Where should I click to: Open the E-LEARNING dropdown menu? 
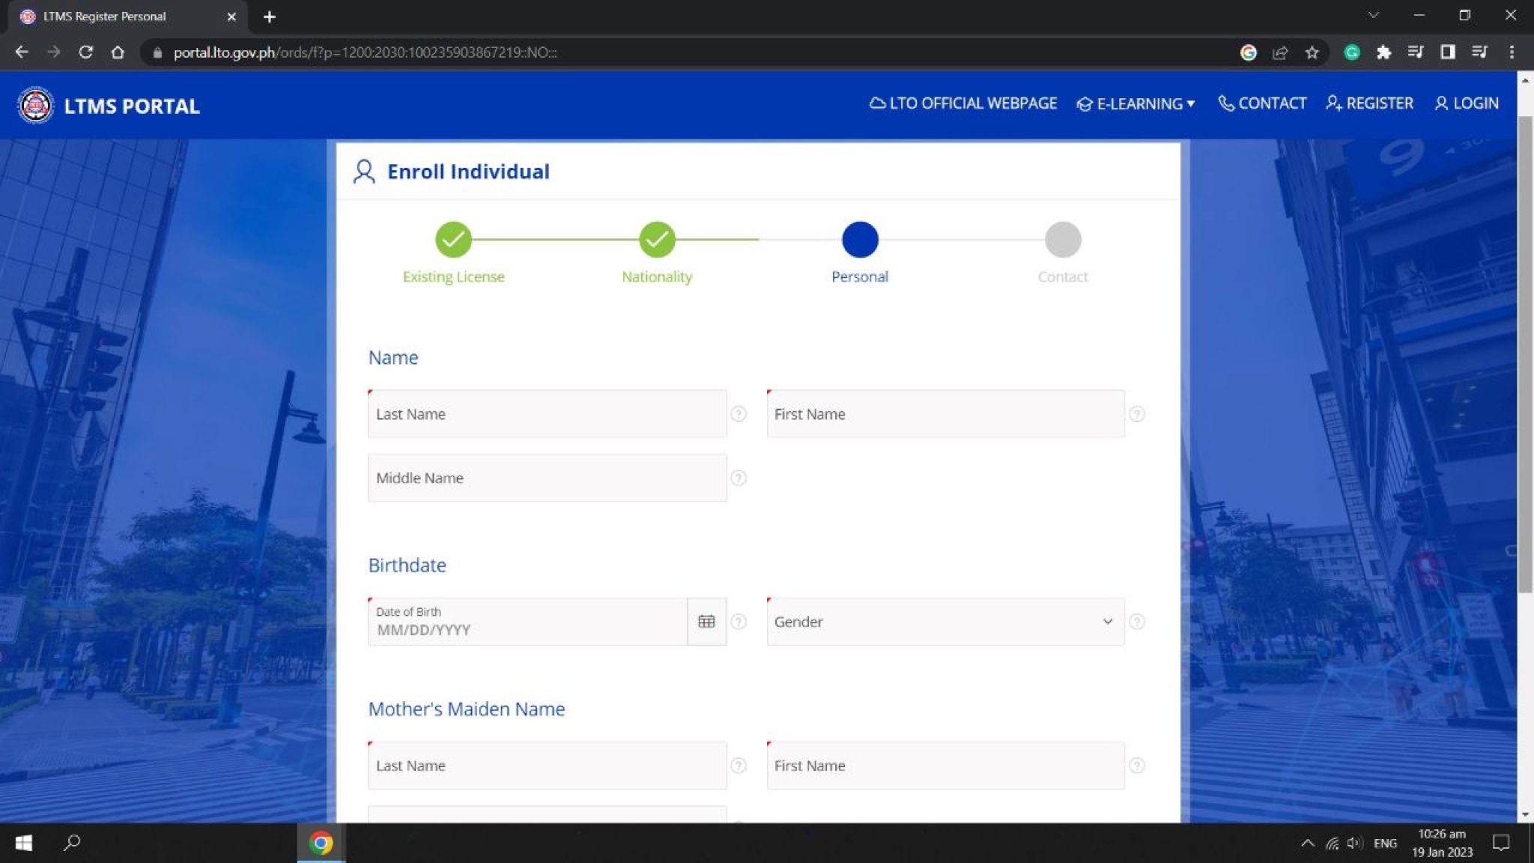click(x=1136, y=103)
